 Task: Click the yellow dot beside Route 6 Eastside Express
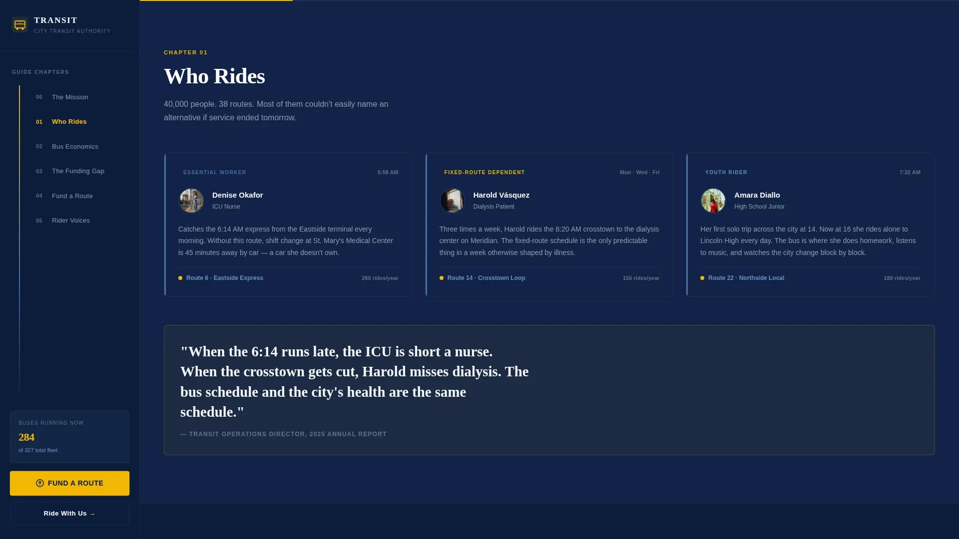(180, 278)
